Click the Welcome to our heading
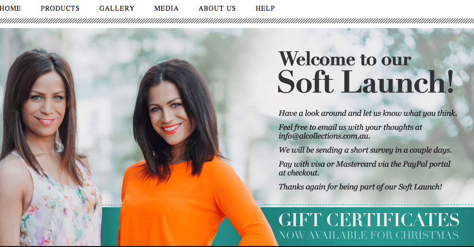The height and width of the screenshot is (247, 474). 345,59
